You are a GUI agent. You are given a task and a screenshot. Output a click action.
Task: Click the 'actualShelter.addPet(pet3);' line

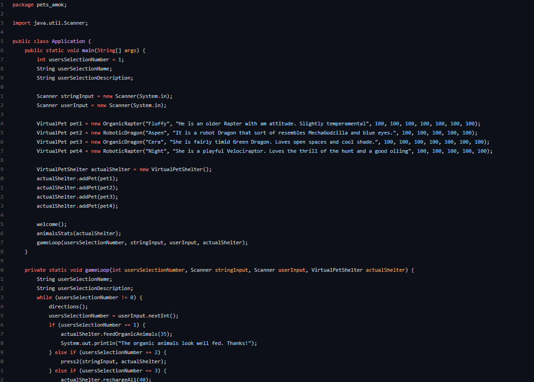click(x=77, y=197)
